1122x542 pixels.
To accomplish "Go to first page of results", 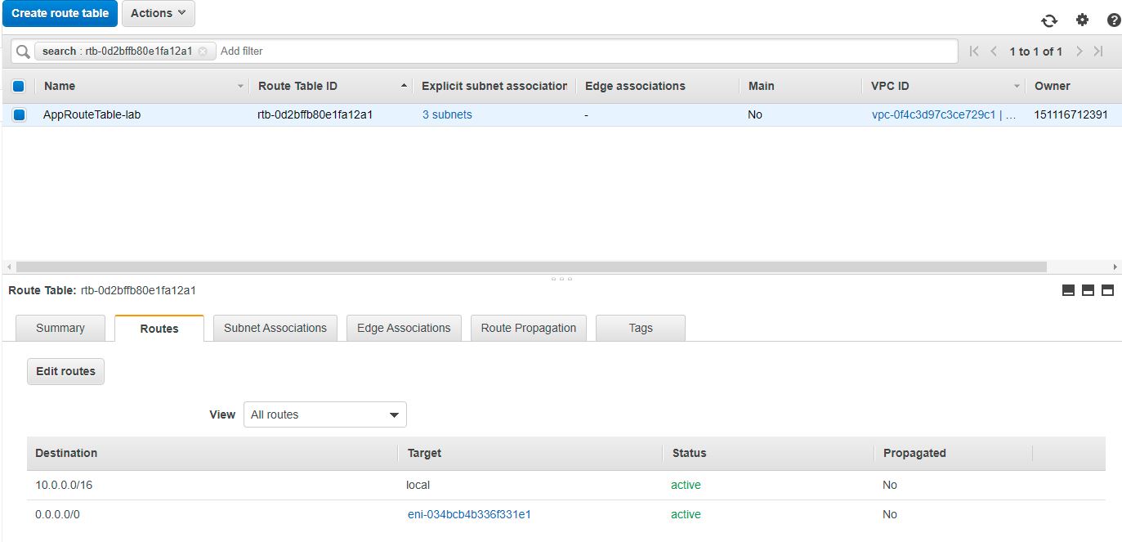I will (x=974, y=51).
